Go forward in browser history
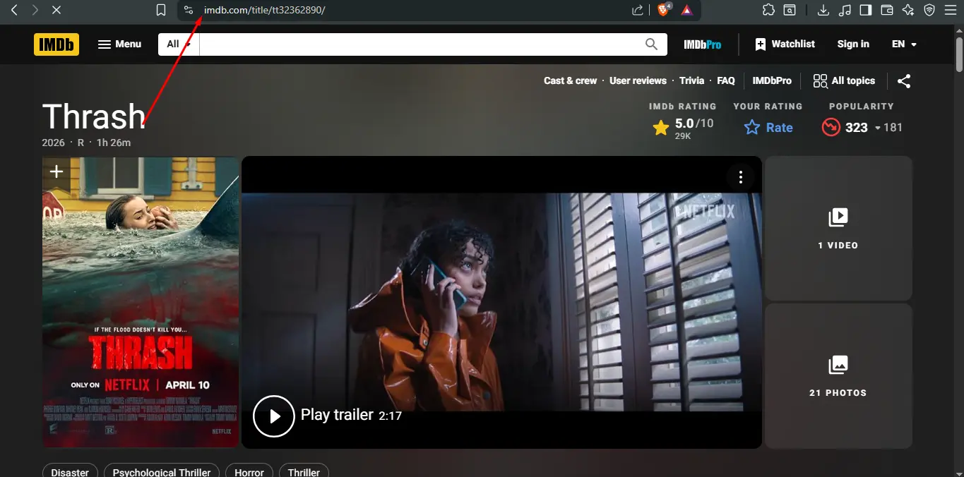Viewport: 964px width, 477px height. click(35, 10)
